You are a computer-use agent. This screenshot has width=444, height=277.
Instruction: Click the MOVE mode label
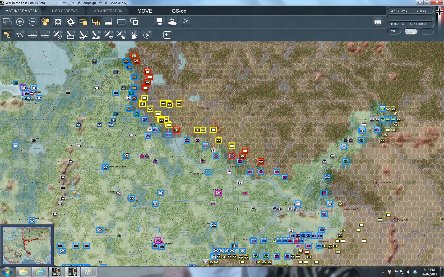coord(145,11)
